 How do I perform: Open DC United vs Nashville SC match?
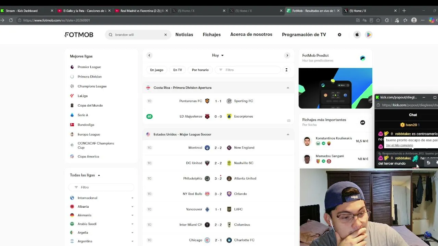tap(218, 163)
